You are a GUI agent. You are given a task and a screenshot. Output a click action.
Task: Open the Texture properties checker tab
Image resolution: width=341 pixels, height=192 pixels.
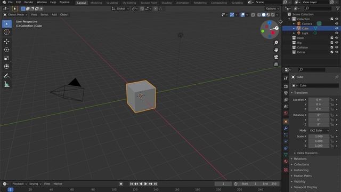(x=286, y=170)
